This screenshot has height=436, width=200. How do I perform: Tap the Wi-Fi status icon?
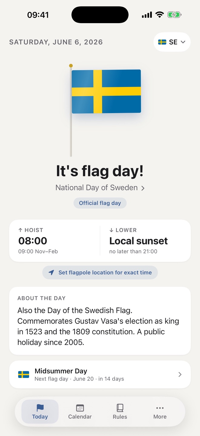159,15
